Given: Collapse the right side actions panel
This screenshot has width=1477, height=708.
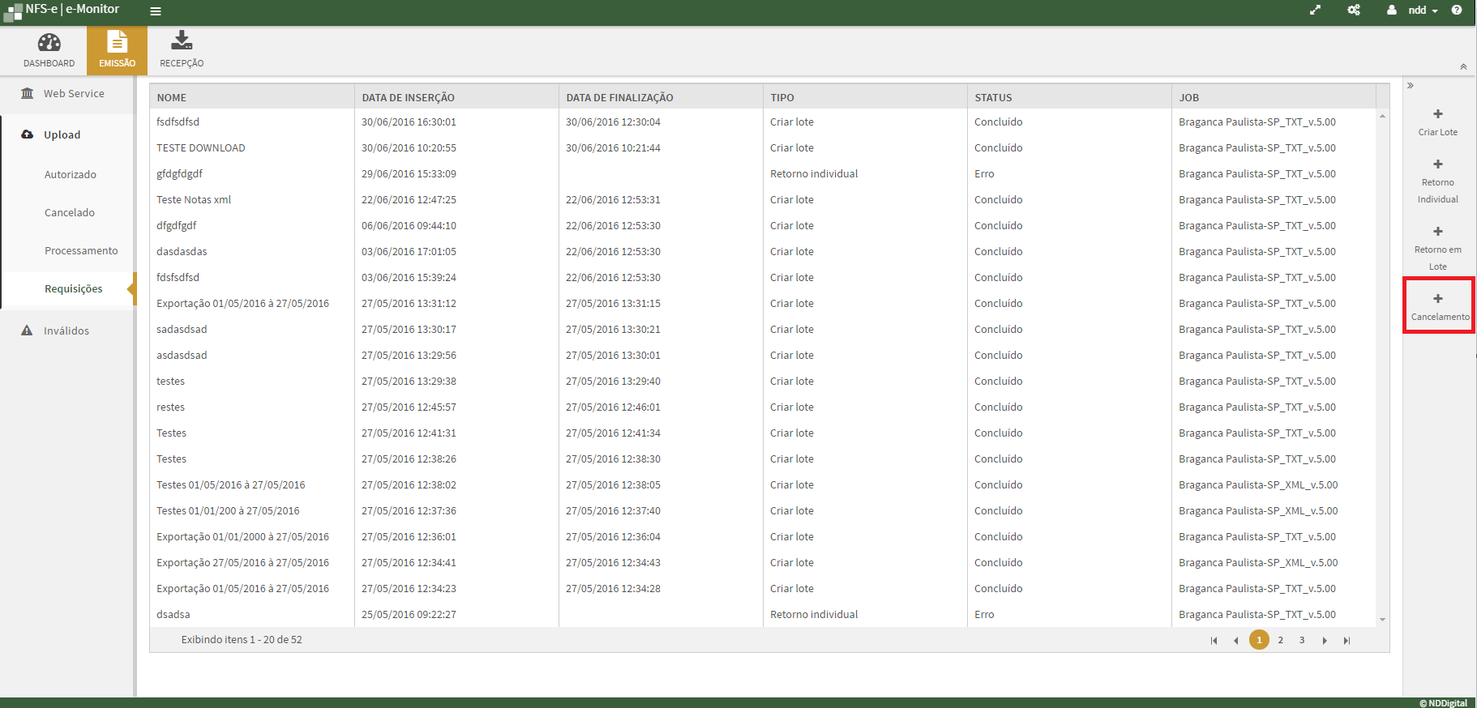Looking at the screenshot, I should click(x=1411, y=86).
